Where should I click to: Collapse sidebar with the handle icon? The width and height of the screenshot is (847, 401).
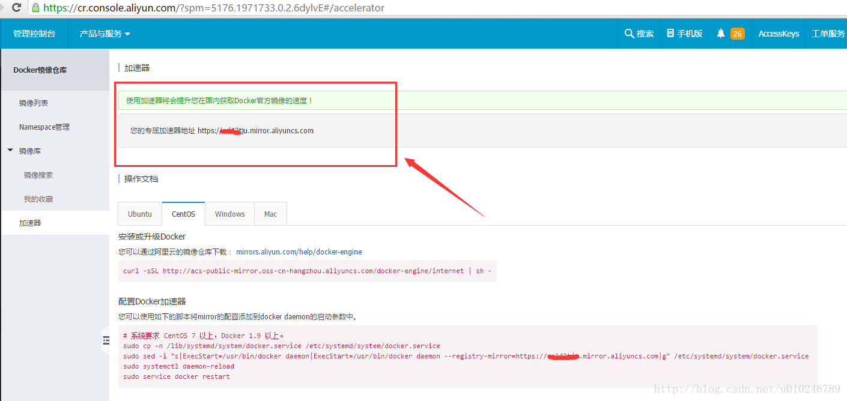tap(105, 340)
